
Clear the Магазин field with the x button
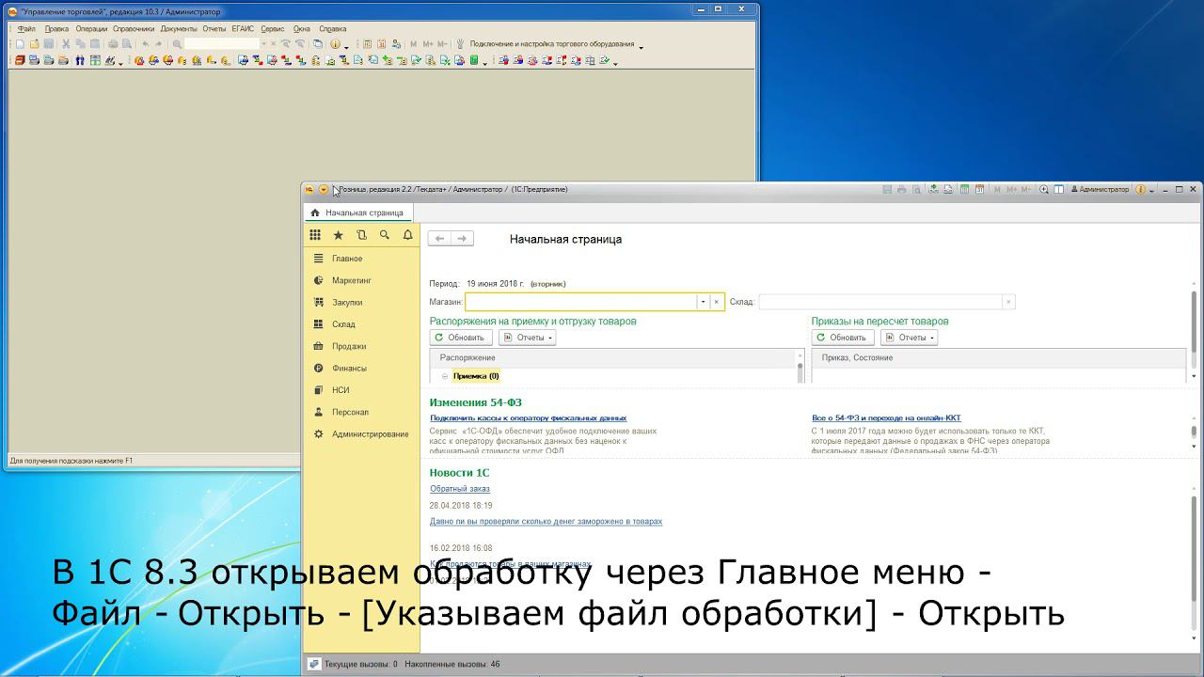tap(717, 302)
